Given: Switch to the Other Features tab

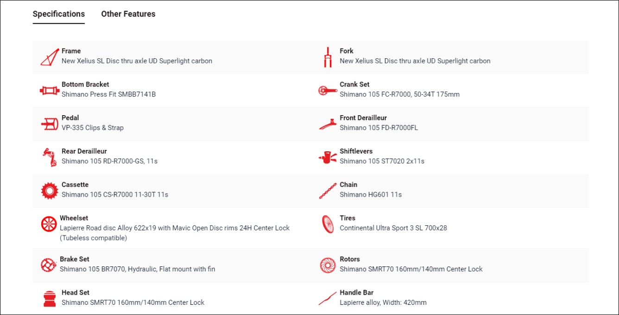Looking at the screenshot, I should click(x=128, y=14).
